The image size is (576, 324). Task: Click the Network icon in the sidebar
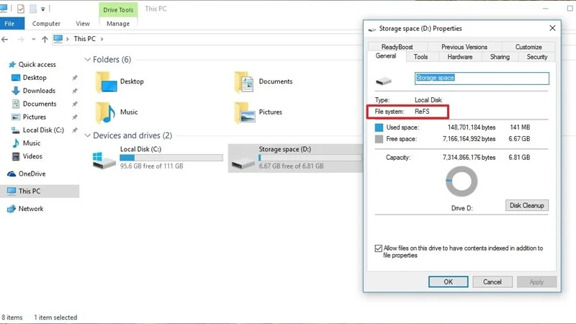(x=12, y=209)
